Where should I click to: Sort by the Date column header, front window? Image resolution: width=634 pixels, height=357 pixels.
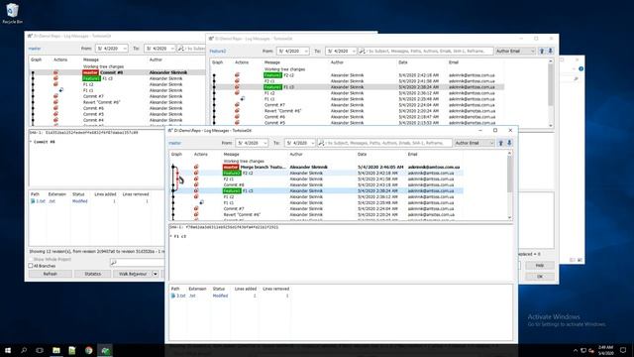click(x=362, y=155)
